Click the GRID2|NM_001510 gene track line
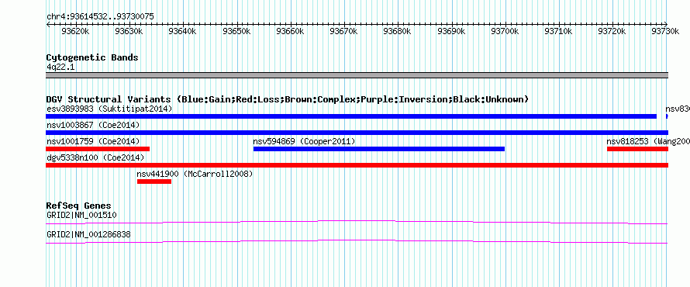The width and height of the screenshot is (690, 287). click(x=357, y=223)
